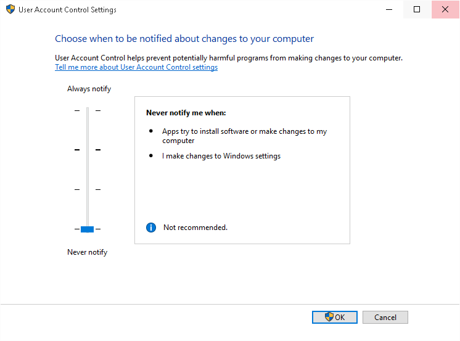Image resolution: width=460 pixels, height=341 pixels.
Task: Click "I make changes to Windows settings" bullet
Action: 221,156
